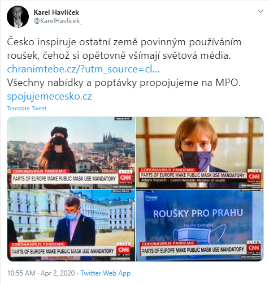Open the @KarelHavlicek_ handle link
This screenshot has width=269, height=284.
[x=58, y=21]
